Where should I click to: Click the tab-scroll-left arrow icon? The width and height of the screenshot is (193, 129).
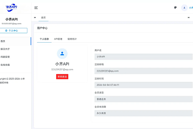click(x=35, y=17)
